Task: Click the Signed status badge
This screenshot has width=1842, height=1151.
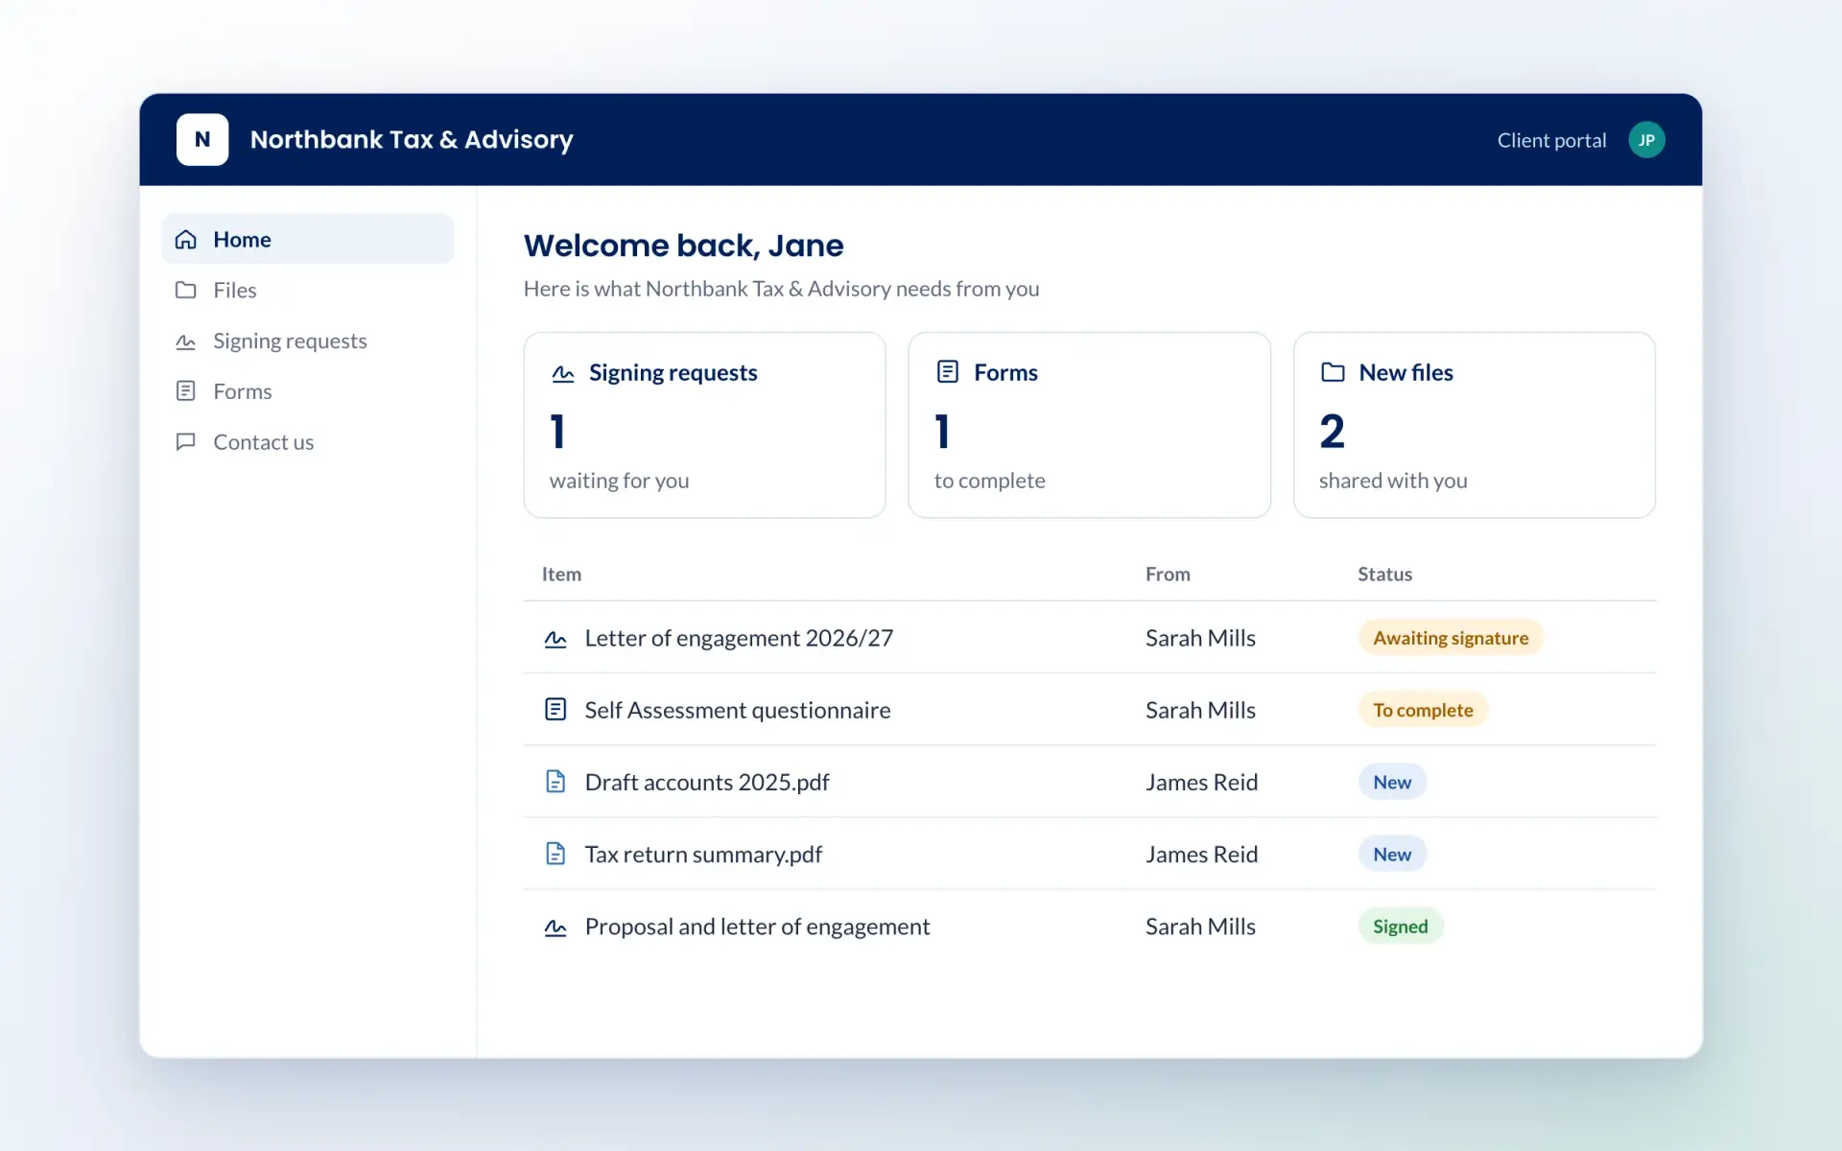Action: click(1401, 927)
